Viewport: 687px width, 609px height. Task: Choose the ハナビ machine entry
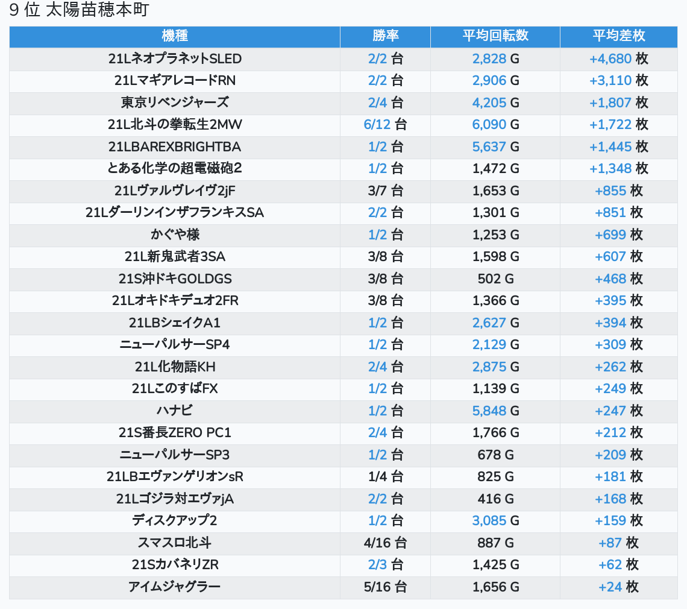pyautogui.click(x=175, y=411)
